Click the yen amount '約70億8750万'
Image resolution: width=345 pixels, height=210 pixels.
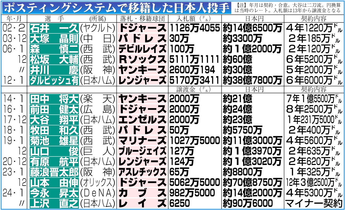point(252,183)
